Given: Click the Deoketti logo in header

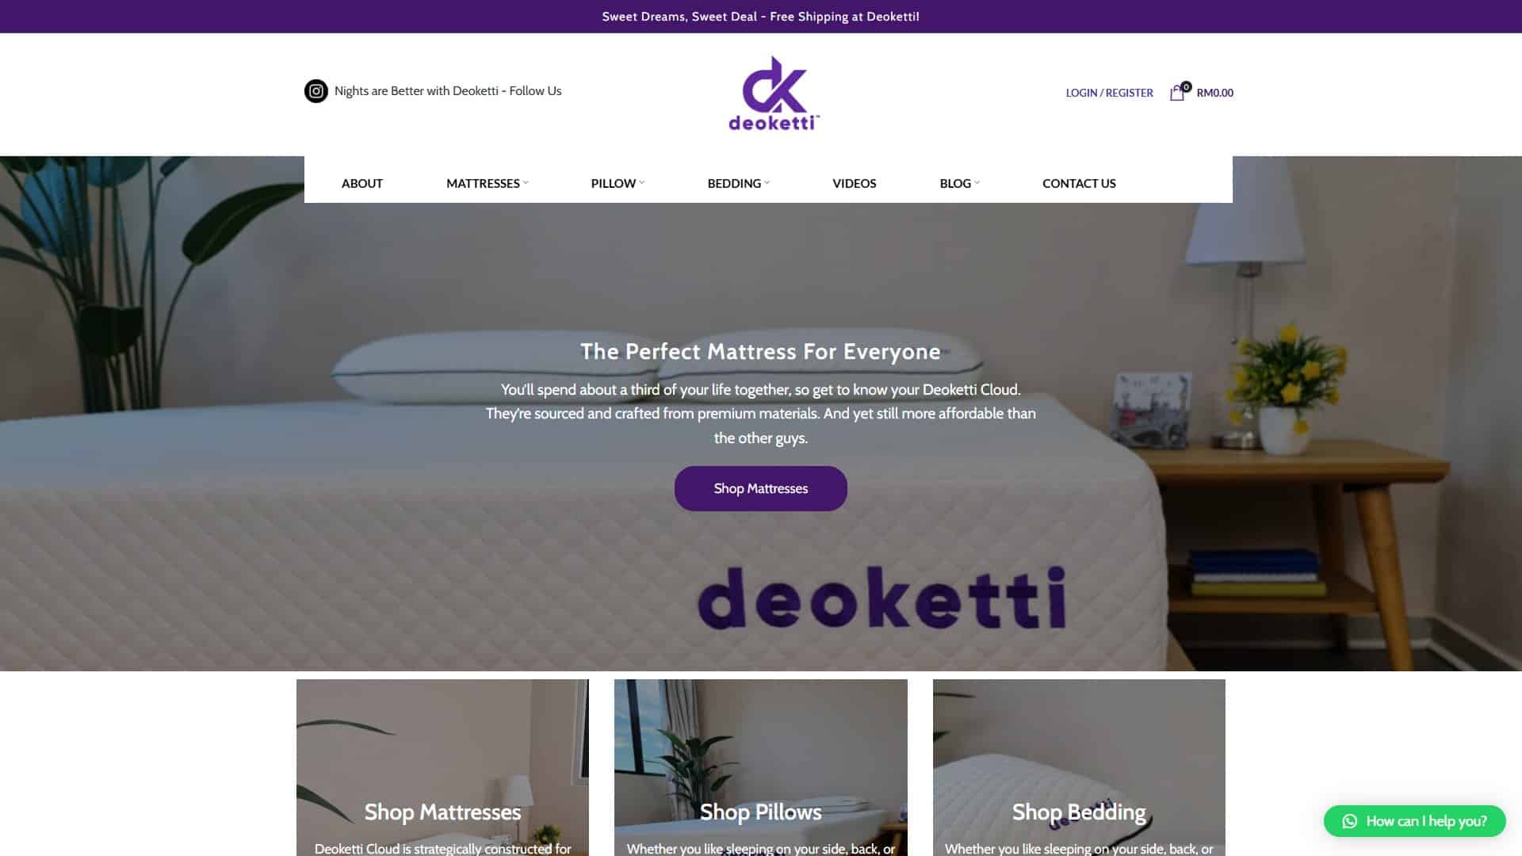Looking at the screenshot, I should (774, 94).
